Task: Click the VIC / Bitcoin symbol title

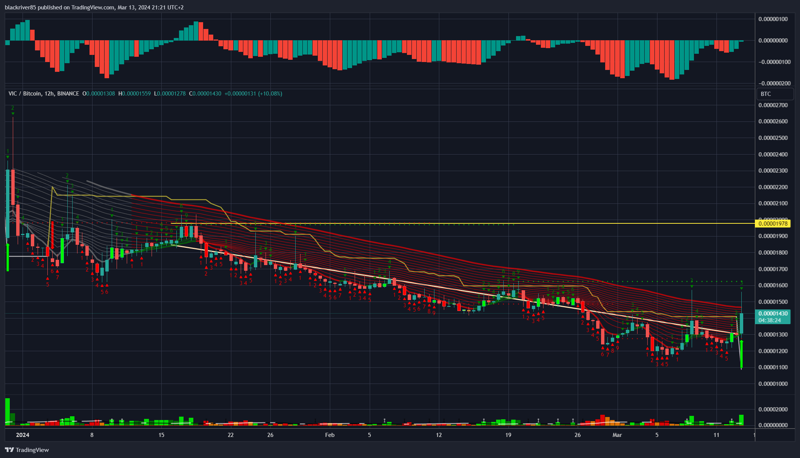Action: pyautogui.click(x=25, y=94)
